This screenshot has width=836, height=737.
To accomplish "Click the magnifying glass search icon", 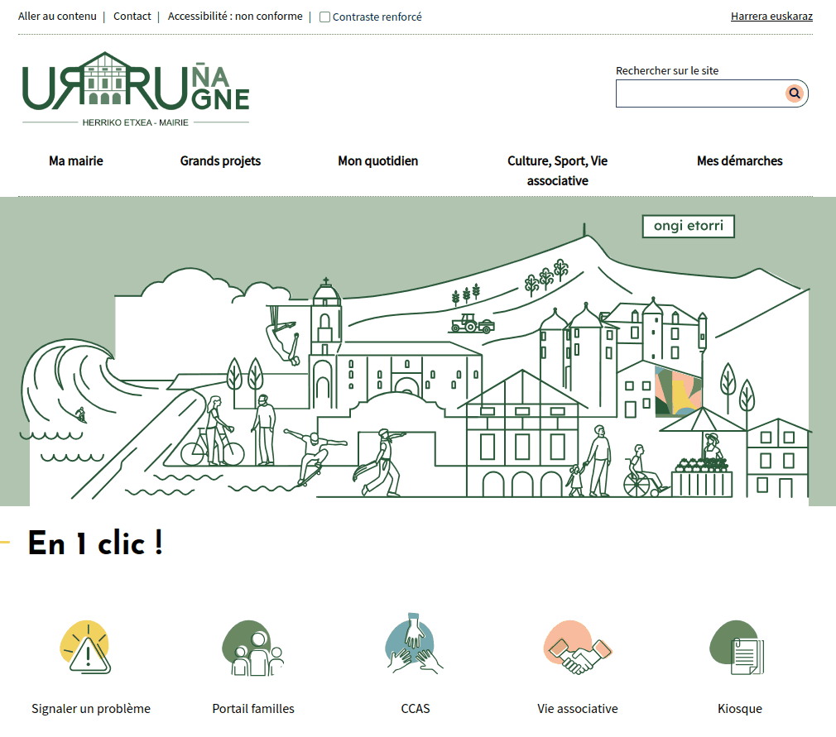I will 795,93.
